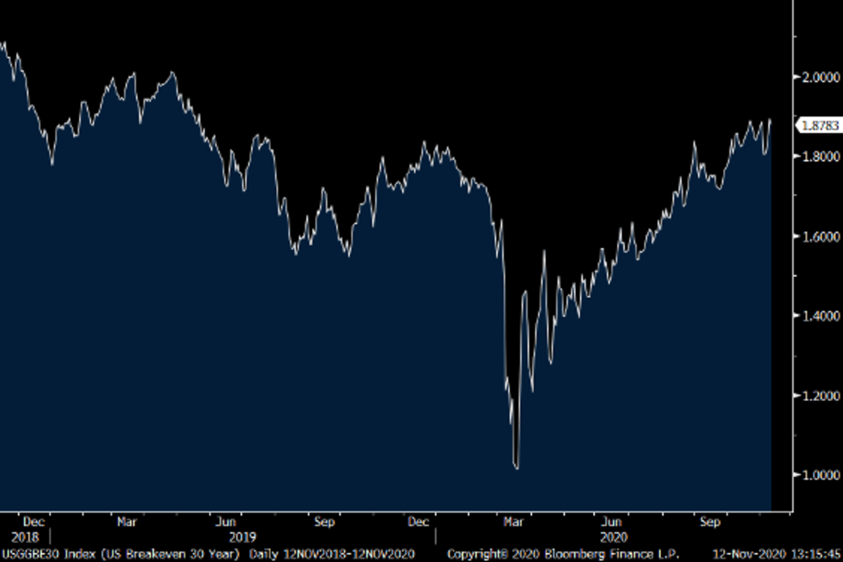Click the March 2020 lowest trough point
Screen dimensions: 843x562
pos(517,468)
